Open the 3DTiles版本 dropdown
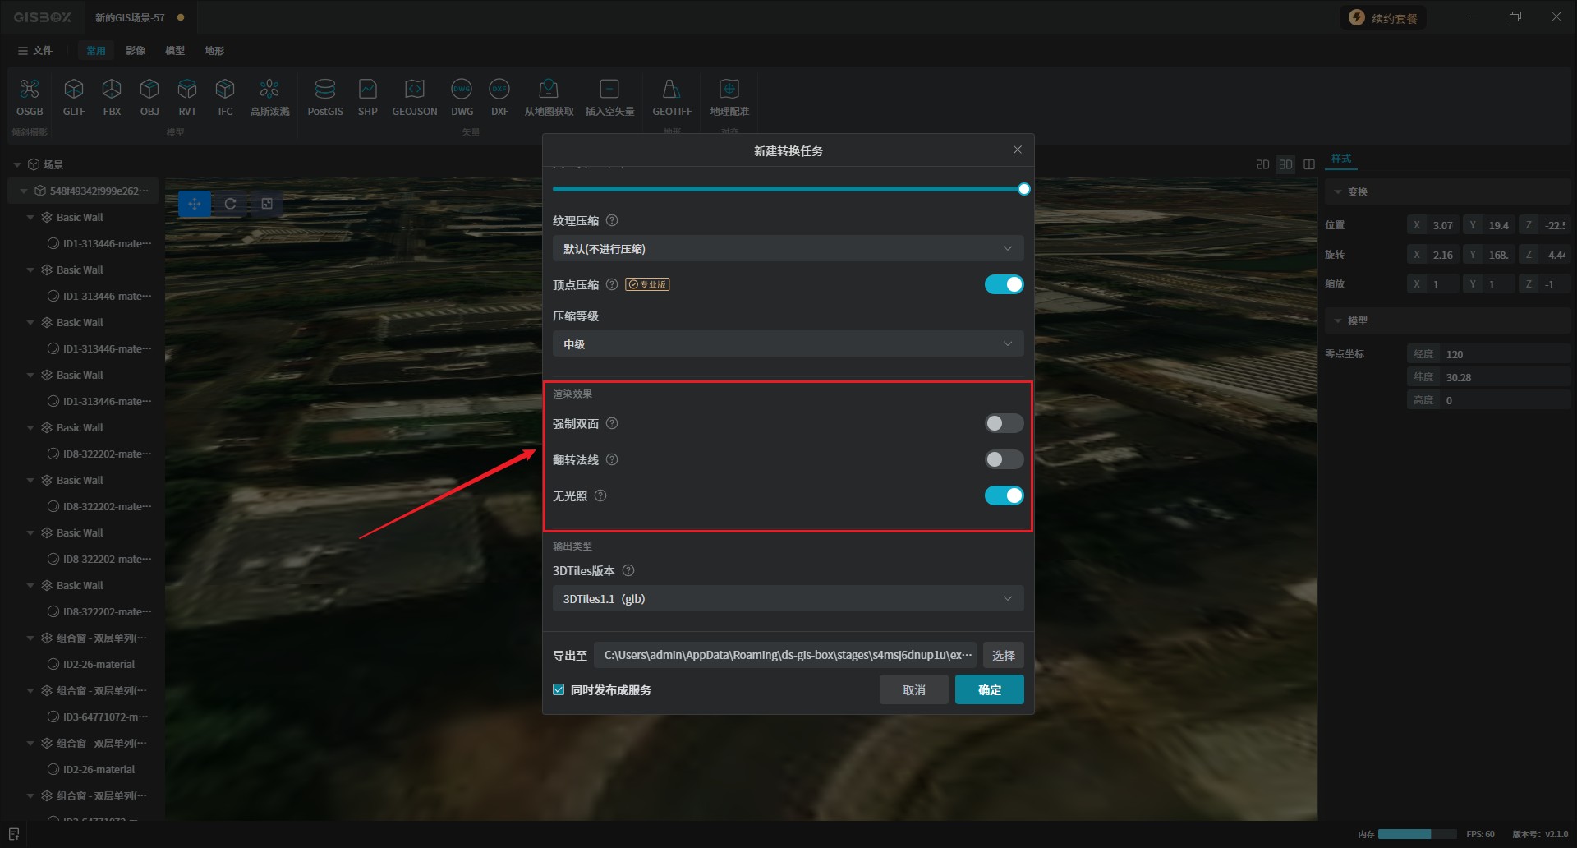This screenshot has width=1577, height=848. [787, 599]
